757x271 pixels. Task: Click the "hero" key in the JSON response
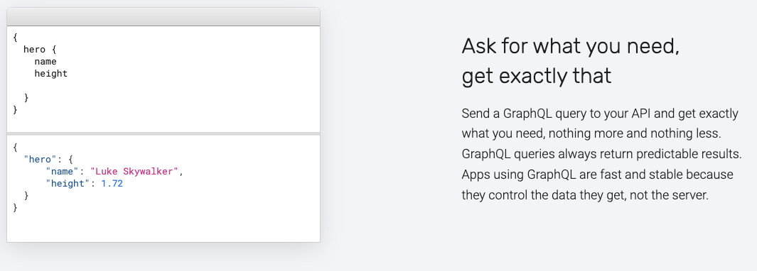[40, 159]
